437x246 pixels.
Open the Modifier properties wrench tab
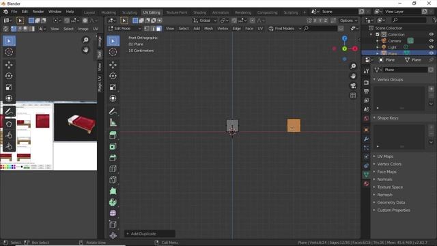coord(366,139)
